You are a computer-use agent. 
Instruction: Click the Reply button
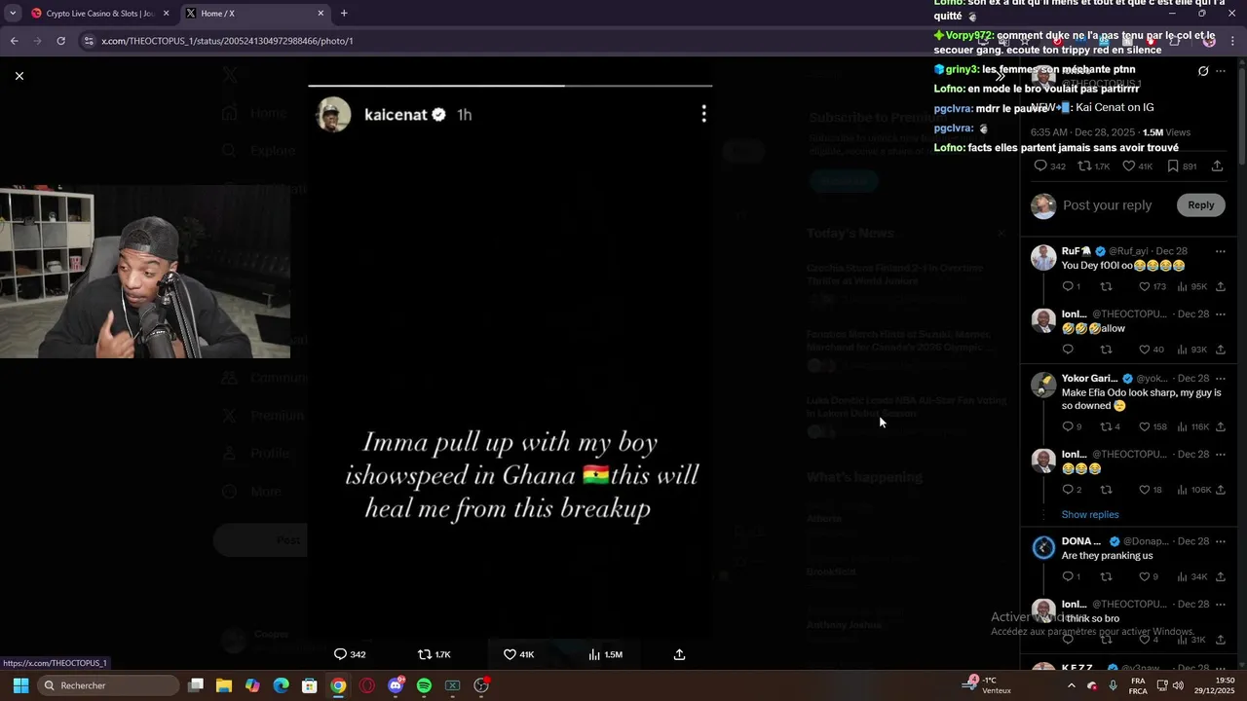pyautogui.click(x=1200, y=204)
